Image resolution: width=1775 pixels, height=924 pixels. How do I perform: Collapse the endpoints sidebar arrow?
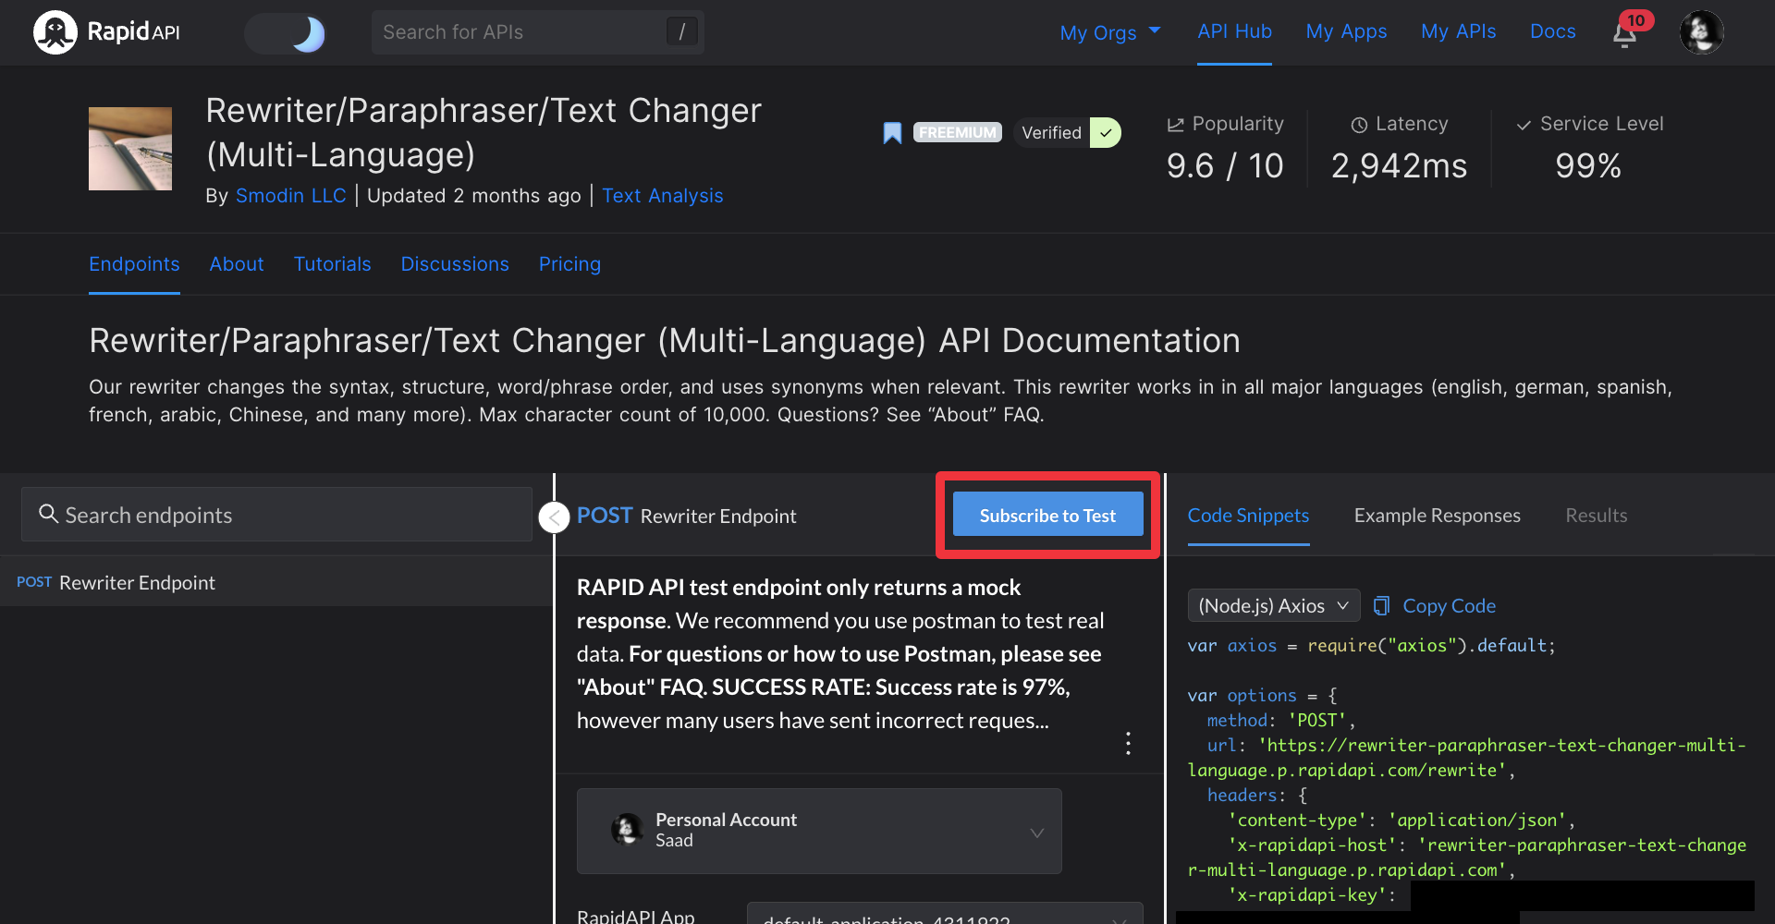pyautogui.click(x=554, y=517)
